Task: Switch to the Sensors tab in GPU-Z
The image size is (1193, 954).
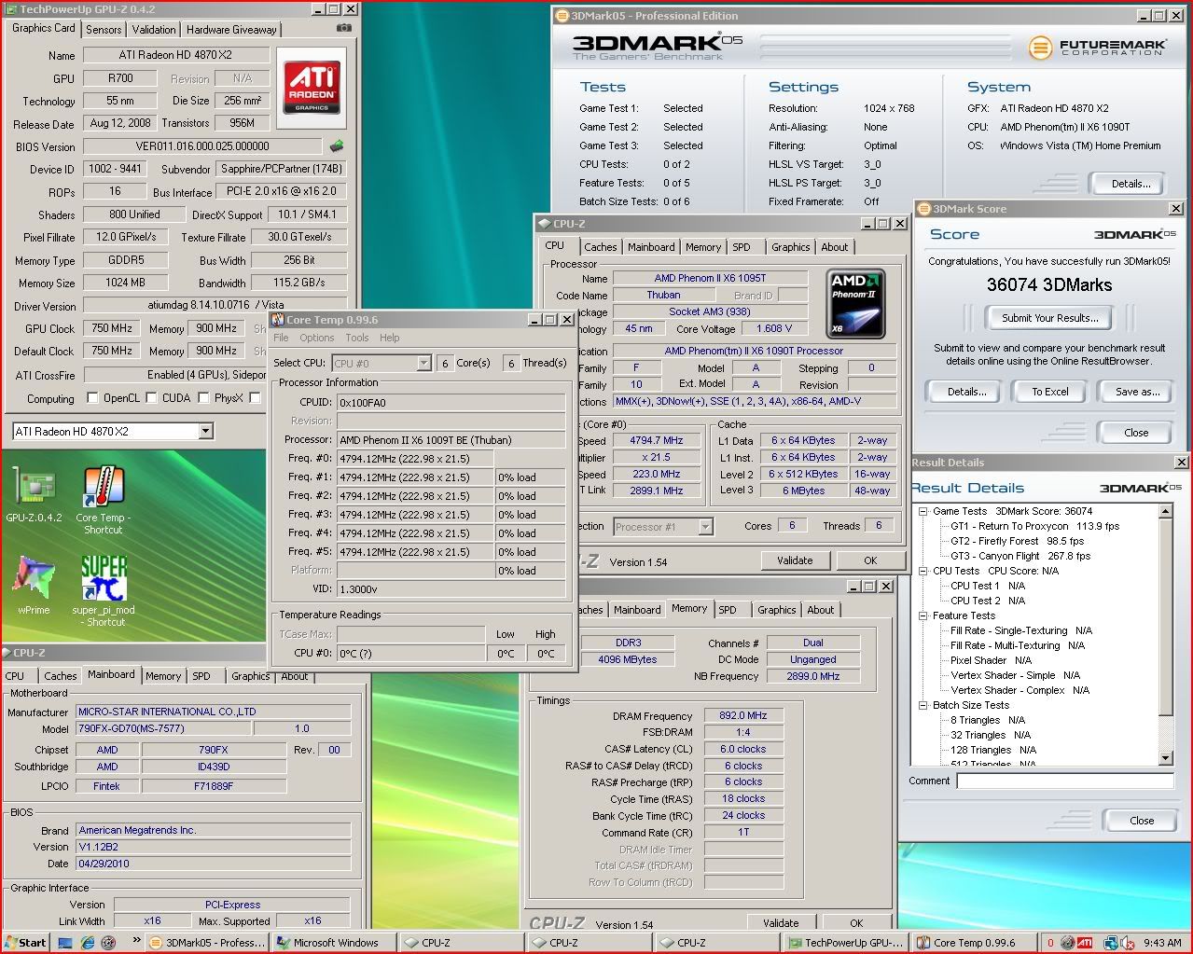Action: tap(104, 30)
